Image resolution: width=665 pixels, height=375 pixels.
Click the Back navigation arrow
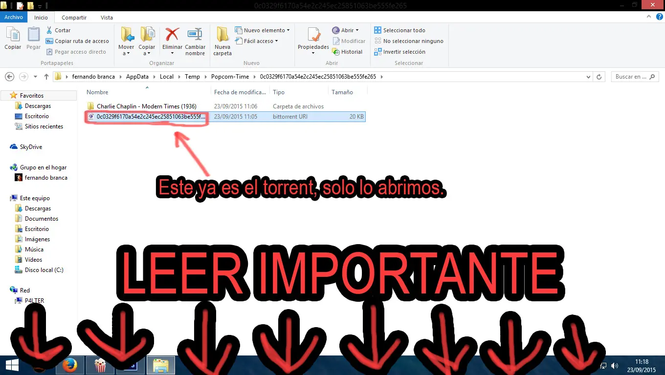[9, 77]
